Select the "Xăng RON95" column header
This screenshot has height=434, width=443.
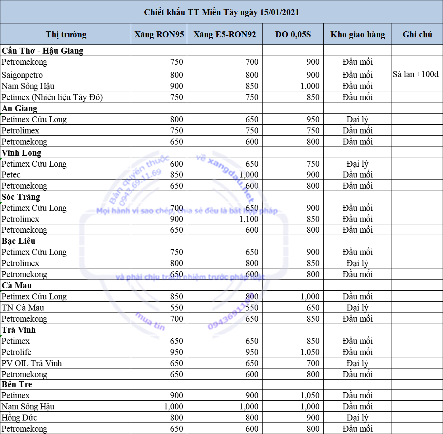(159, 34)
